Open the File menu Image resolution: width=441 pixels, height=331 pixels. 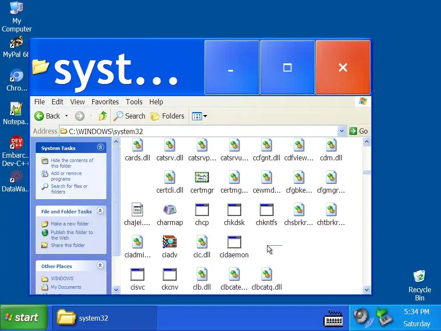pyautogui.click(x=39, y=102)
